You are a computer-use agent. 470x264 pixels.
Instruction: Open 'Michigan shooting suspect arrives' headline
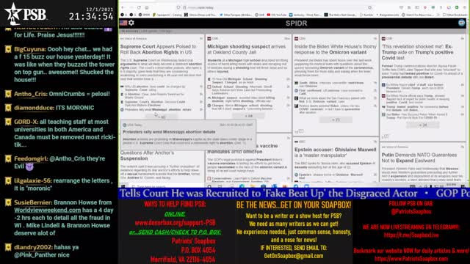pyautogui.click(x=247, y=49)
